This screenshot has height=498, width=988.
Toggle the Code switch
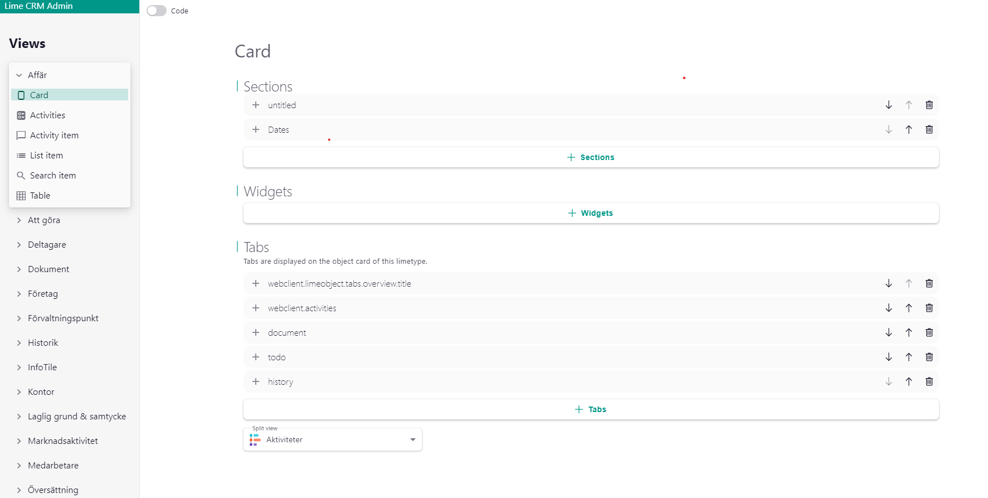(x=157, y=11)
